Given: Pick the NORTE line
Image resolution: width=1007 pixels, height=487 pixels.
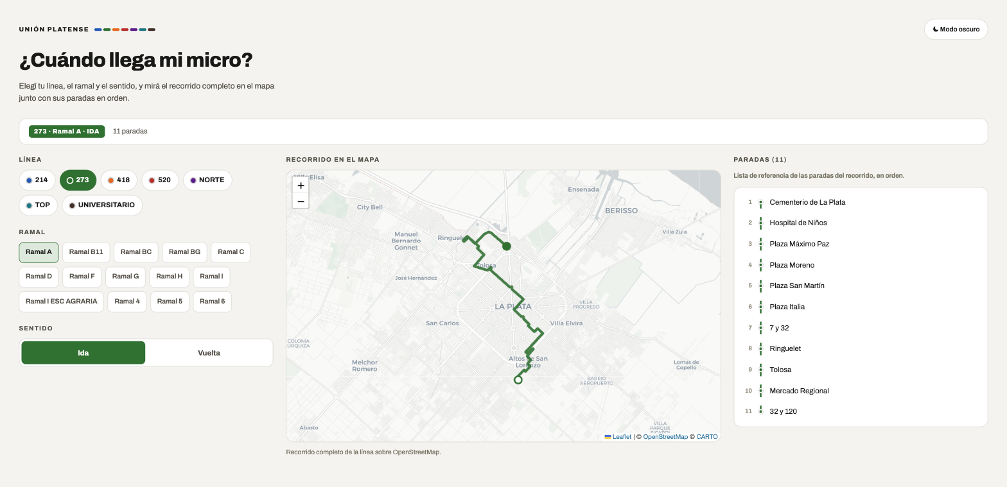Looking at the screenshot, I should pyautogui.click(x=207, y=180).
